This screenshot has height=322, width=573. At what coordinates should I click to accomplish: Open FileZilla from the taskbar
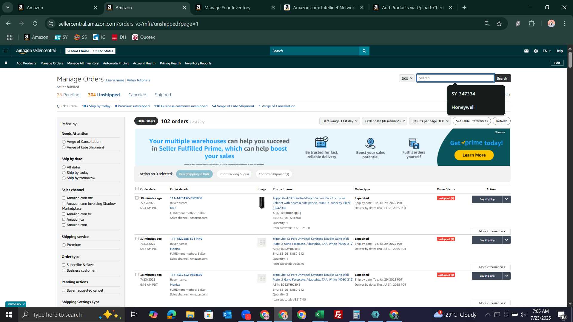point(338,315)
